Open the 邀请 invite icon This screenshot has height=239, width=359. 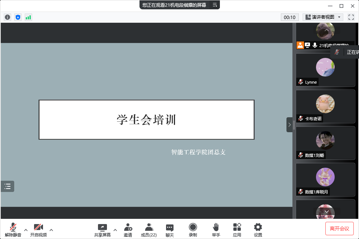click(x=128, y=230)
